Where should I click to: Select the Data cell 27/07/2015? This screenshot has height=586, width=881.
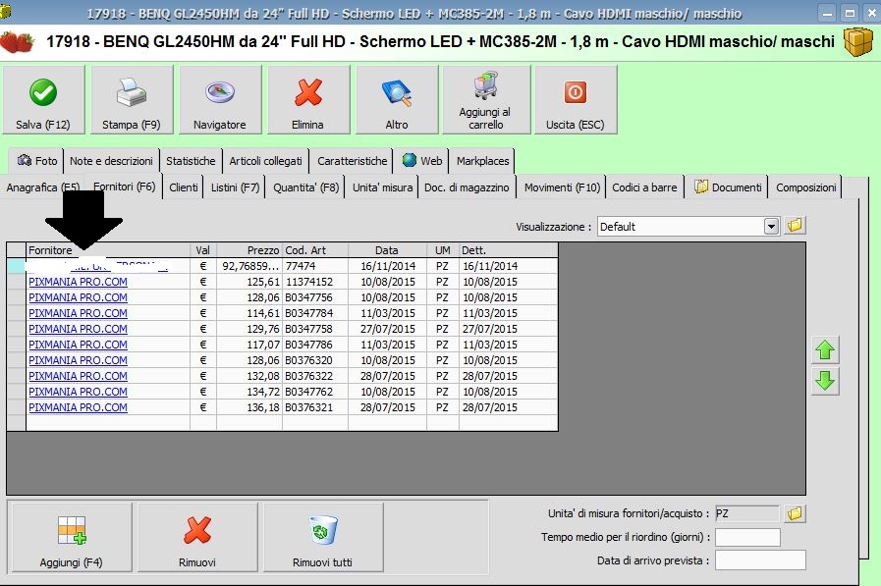[x=387, y=329]
